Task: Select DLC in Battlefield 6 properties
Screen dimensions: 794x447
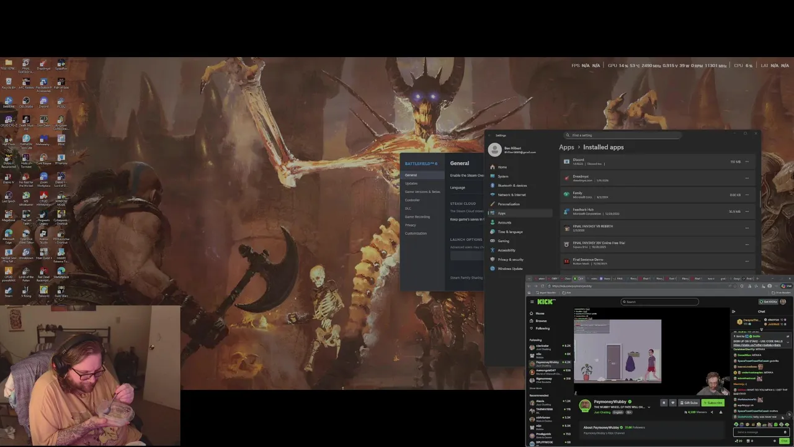Action: pos(422,209)
